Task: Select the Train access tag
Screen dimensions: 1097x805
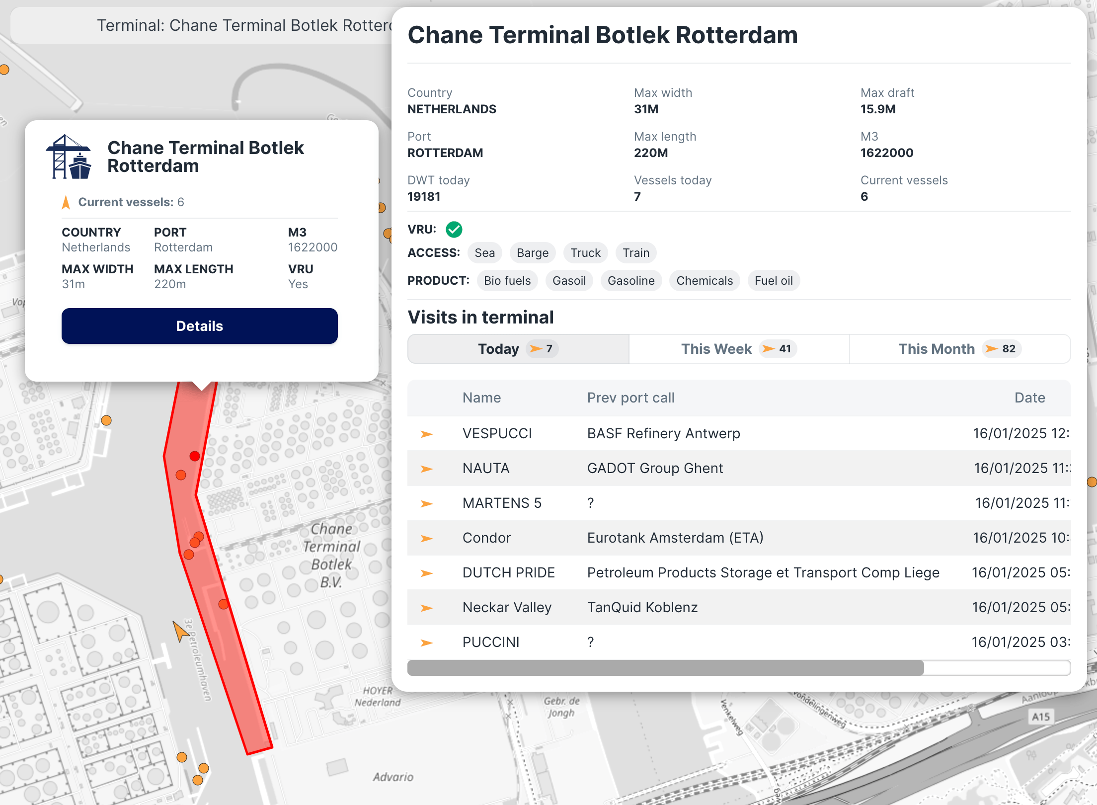Action: (636, 253)
